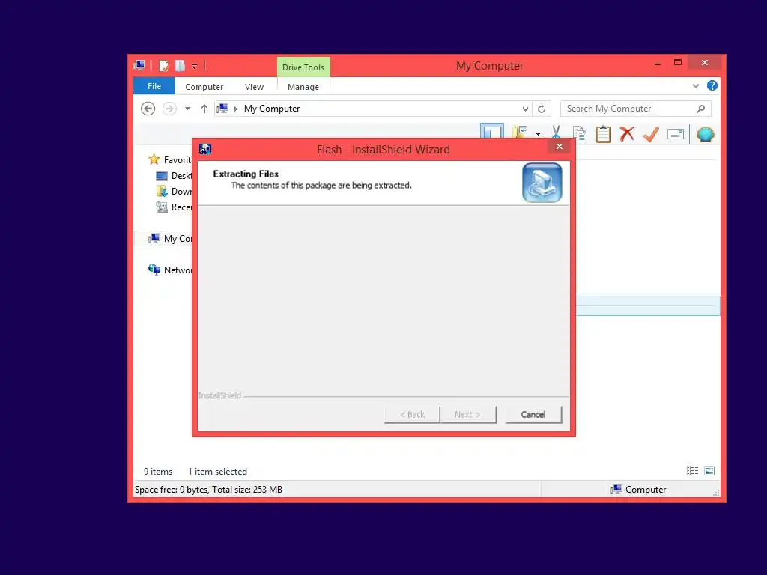The height and width of the screenshot is (575, 767).
Task: Select Favorites in the navigation pane
Action: tap(169, 159)
